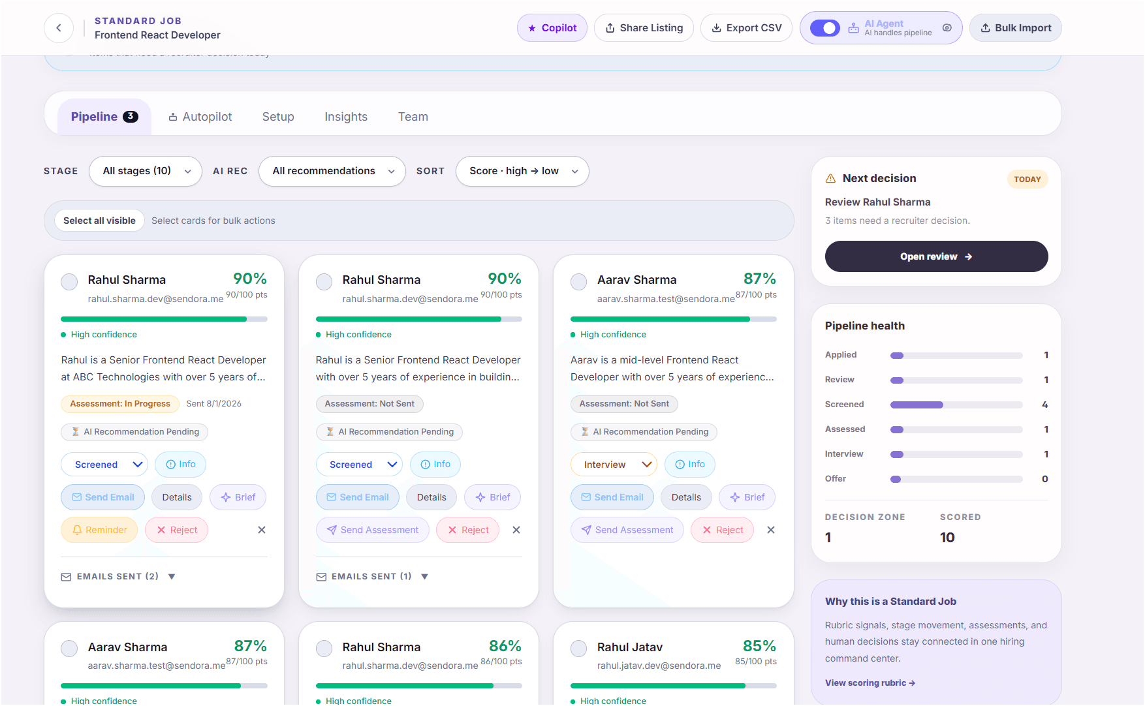
Task: Open Bulk Import
Action: tap(1016, 28)
